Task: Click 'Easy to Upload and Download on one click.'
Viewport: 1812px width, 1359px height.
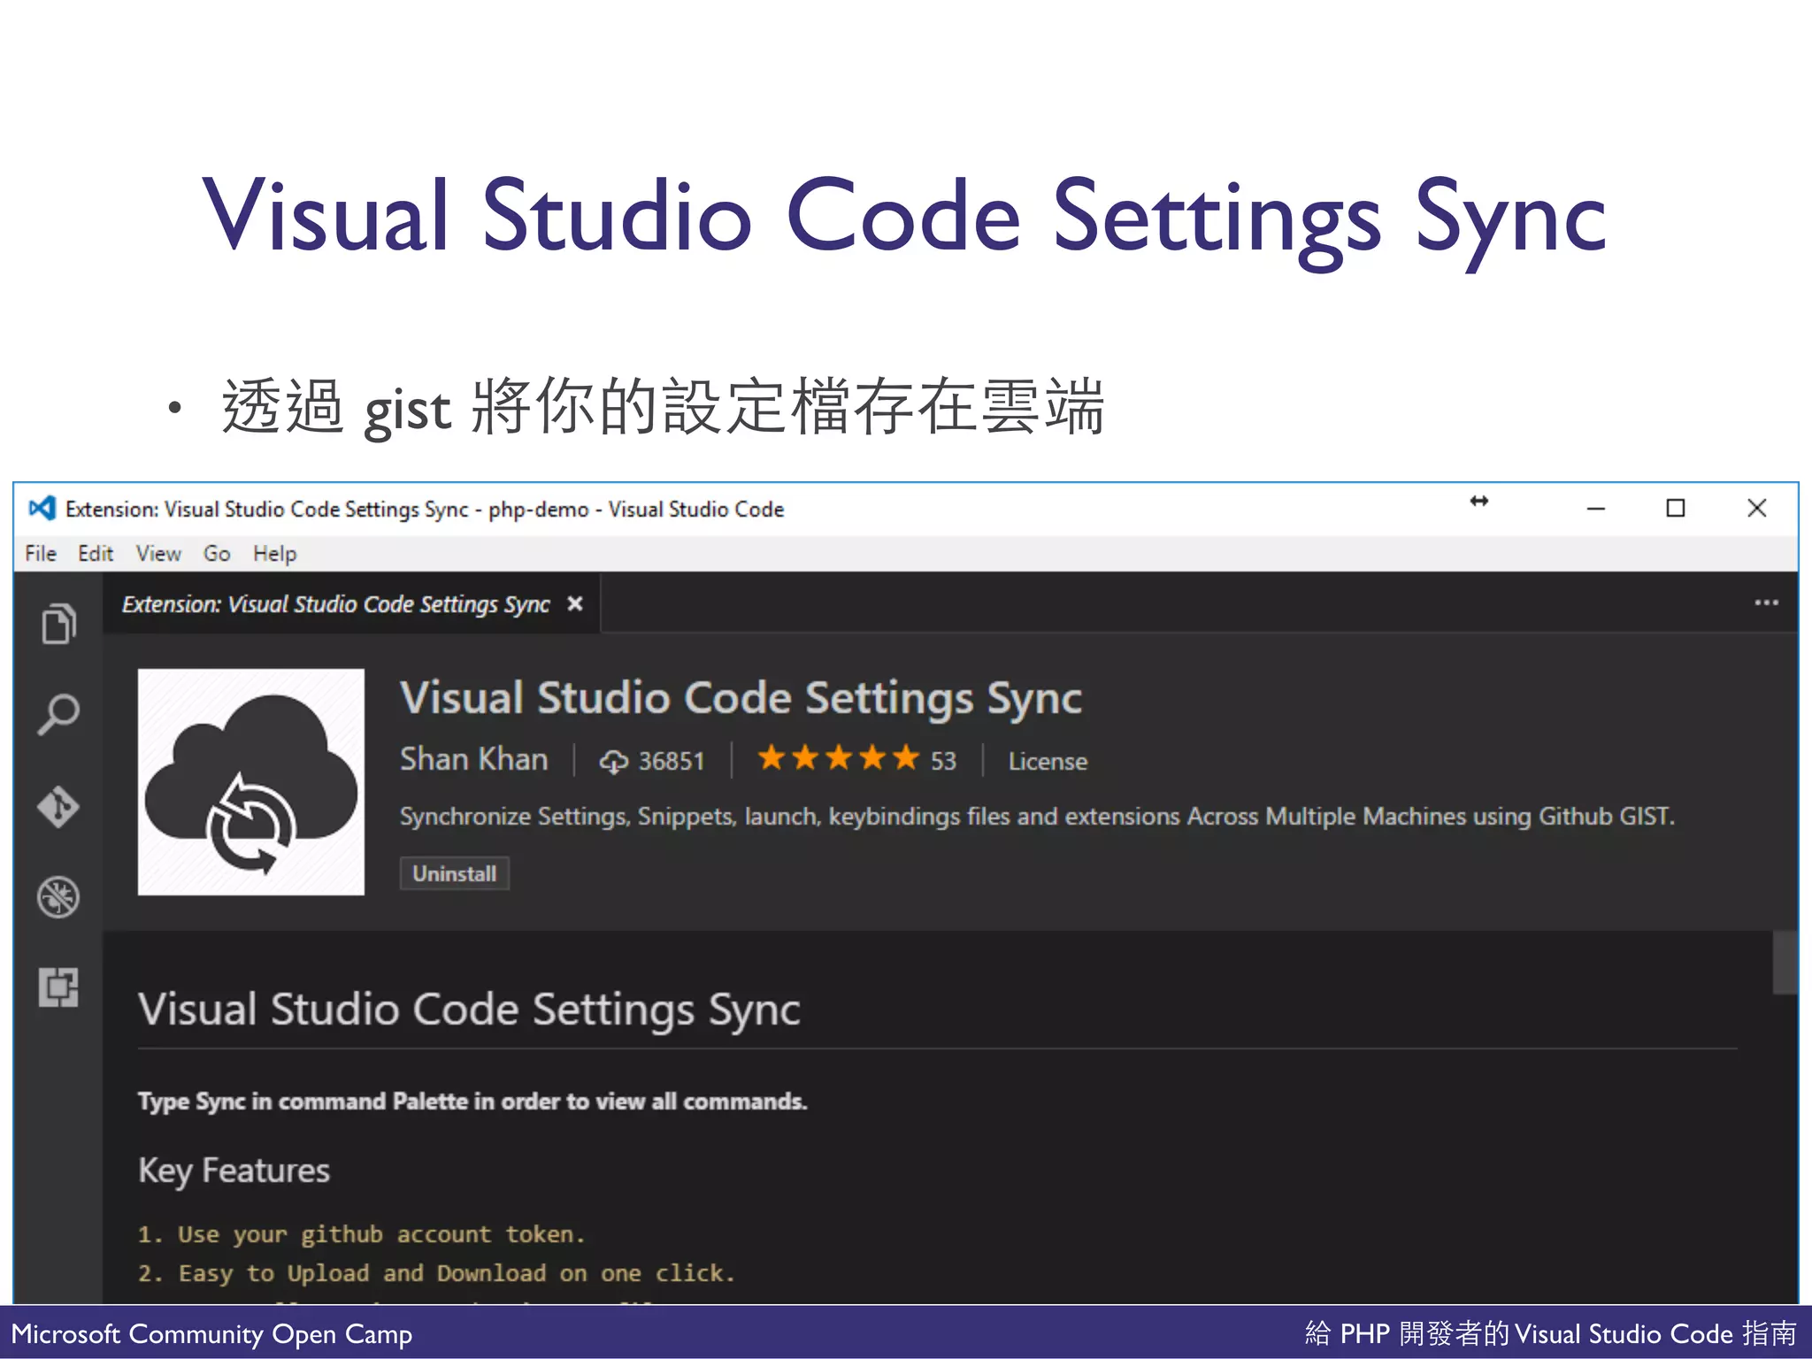Action: [x=457, y=1273]
